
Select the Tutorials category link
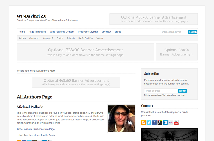(x=71, y=38)
